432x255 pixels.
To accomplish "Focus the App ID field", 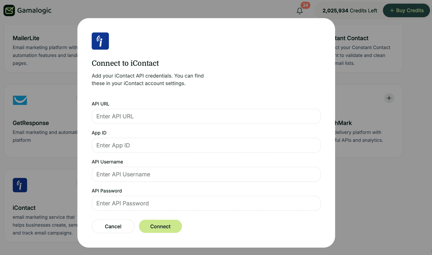I will [x=206, y=145].
